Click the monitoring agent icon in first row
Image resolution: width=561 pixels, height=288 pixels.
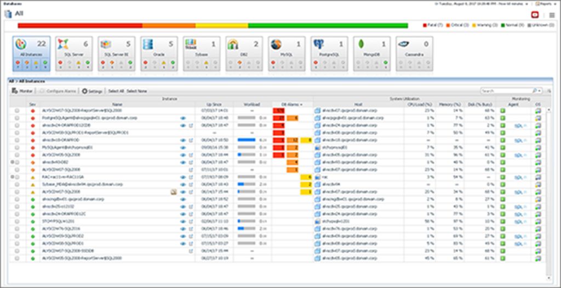click(x=501, y=111)
